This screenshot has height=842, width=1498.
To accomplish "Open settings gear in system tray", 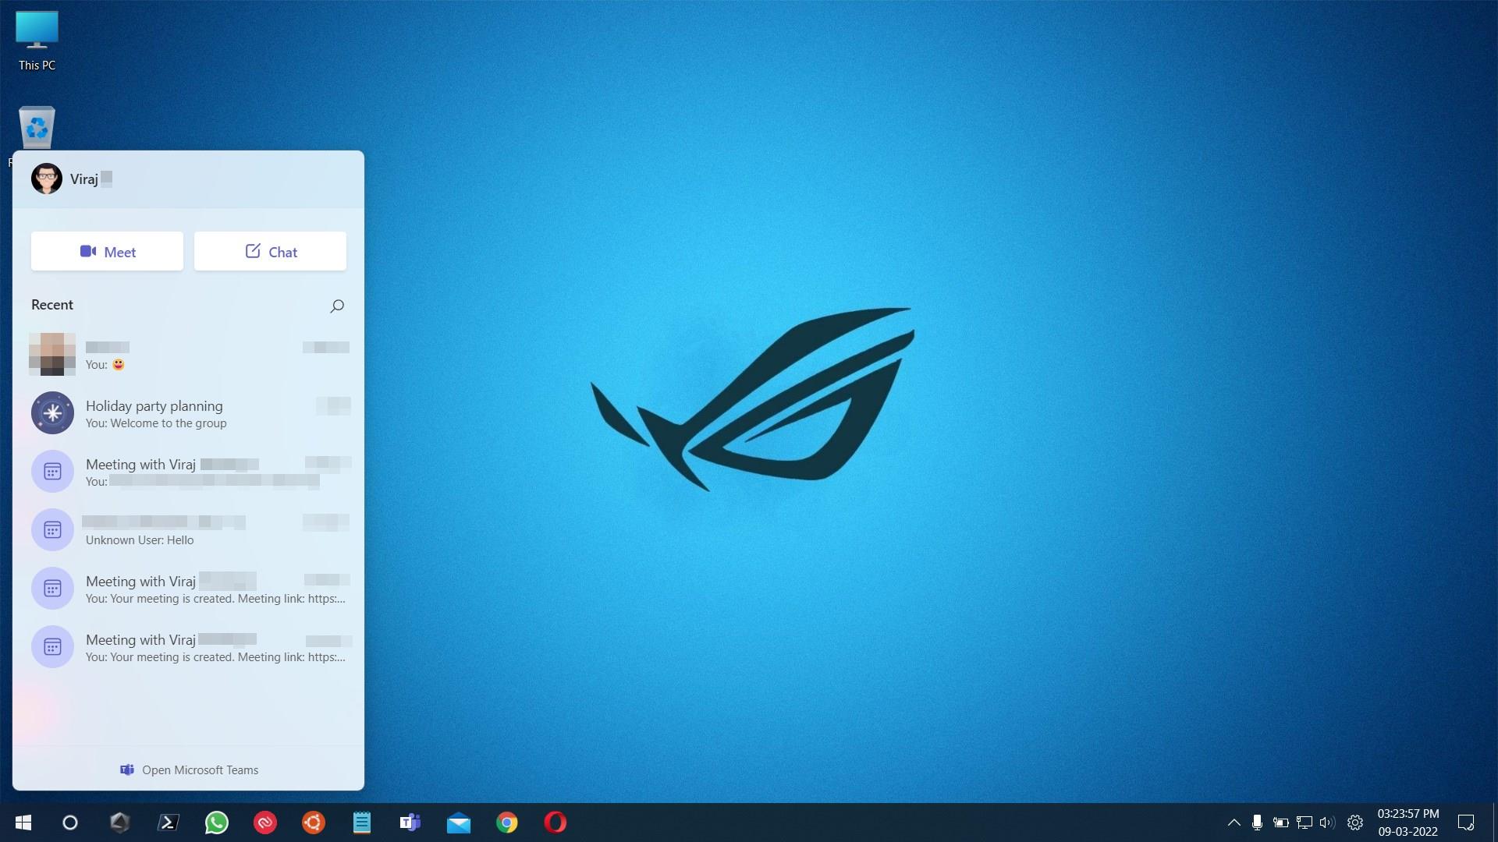I will pyautogui.click(x=1355, y=823).
